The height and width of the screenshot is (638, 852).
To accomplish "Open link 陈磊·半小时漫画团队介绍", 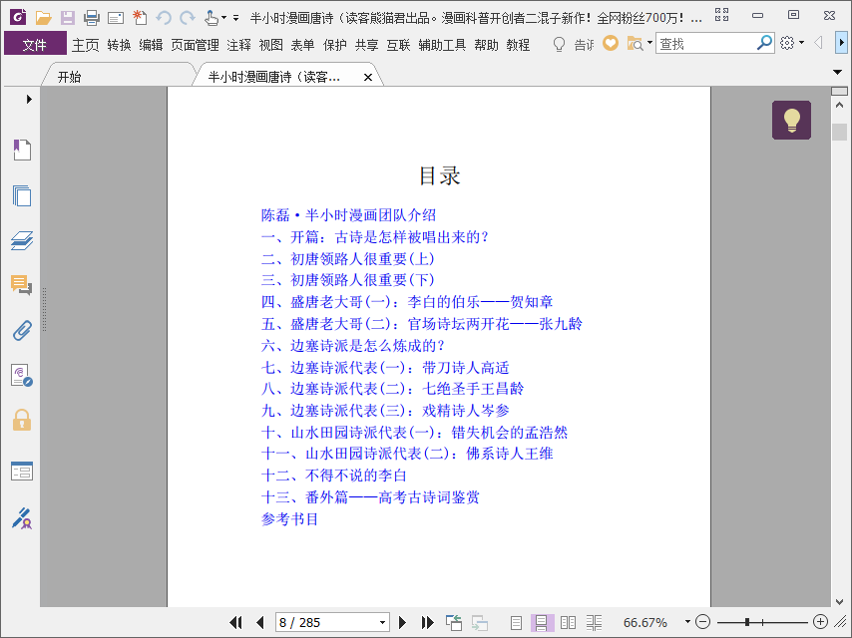I will tap(348, 215).
